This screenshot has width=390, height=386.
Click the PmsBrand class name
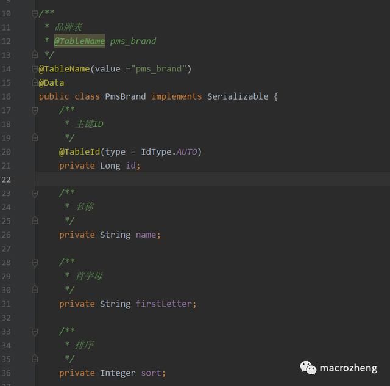[x=126, y=96]
